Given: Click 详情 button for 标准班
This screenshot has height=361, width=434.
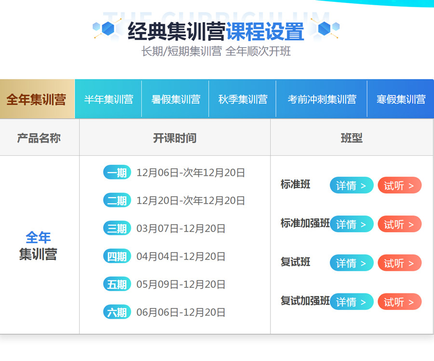Looking at the screenshot, I should [x=352, y=186].
